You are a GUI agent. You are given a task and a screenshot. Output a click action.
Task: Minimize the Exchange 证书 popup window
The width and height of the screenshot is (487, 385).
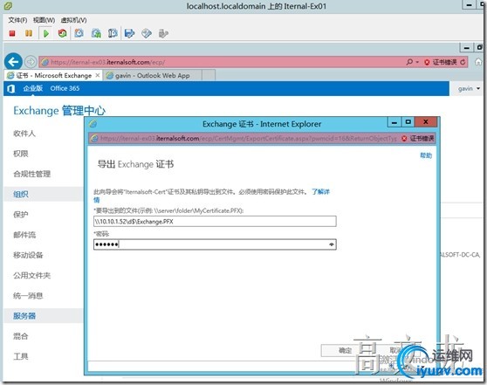tap(394, 122)
